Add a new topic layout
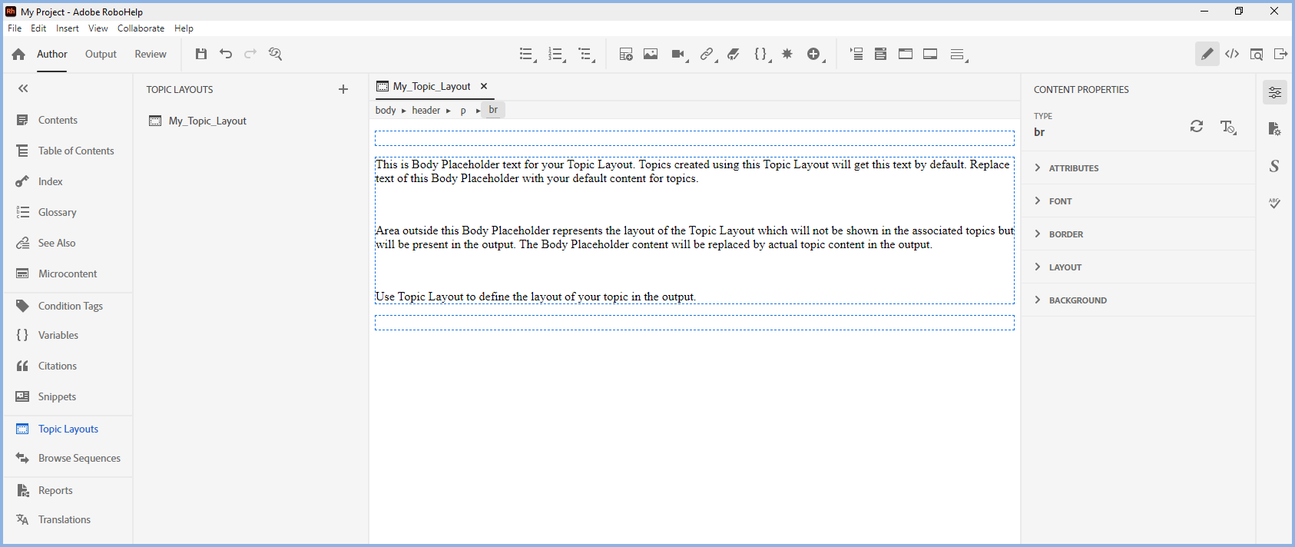 click(x=343, y=89)
